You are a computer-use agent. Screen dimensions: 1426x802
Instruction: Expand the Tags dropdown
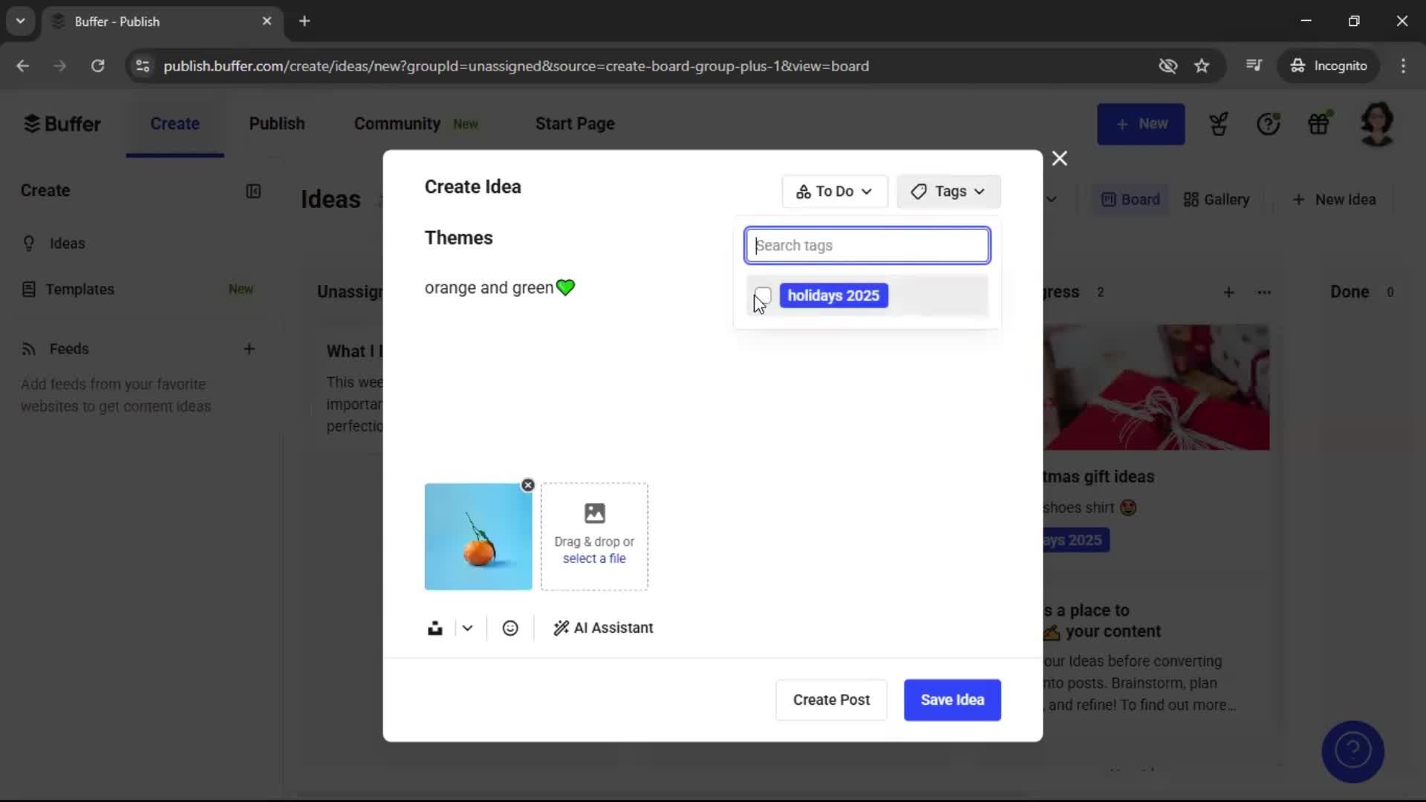(x=948, y=191)
